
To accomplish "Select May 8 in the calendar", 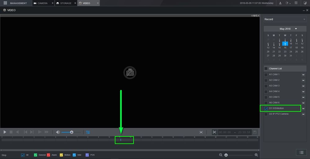I will point(279,44).
